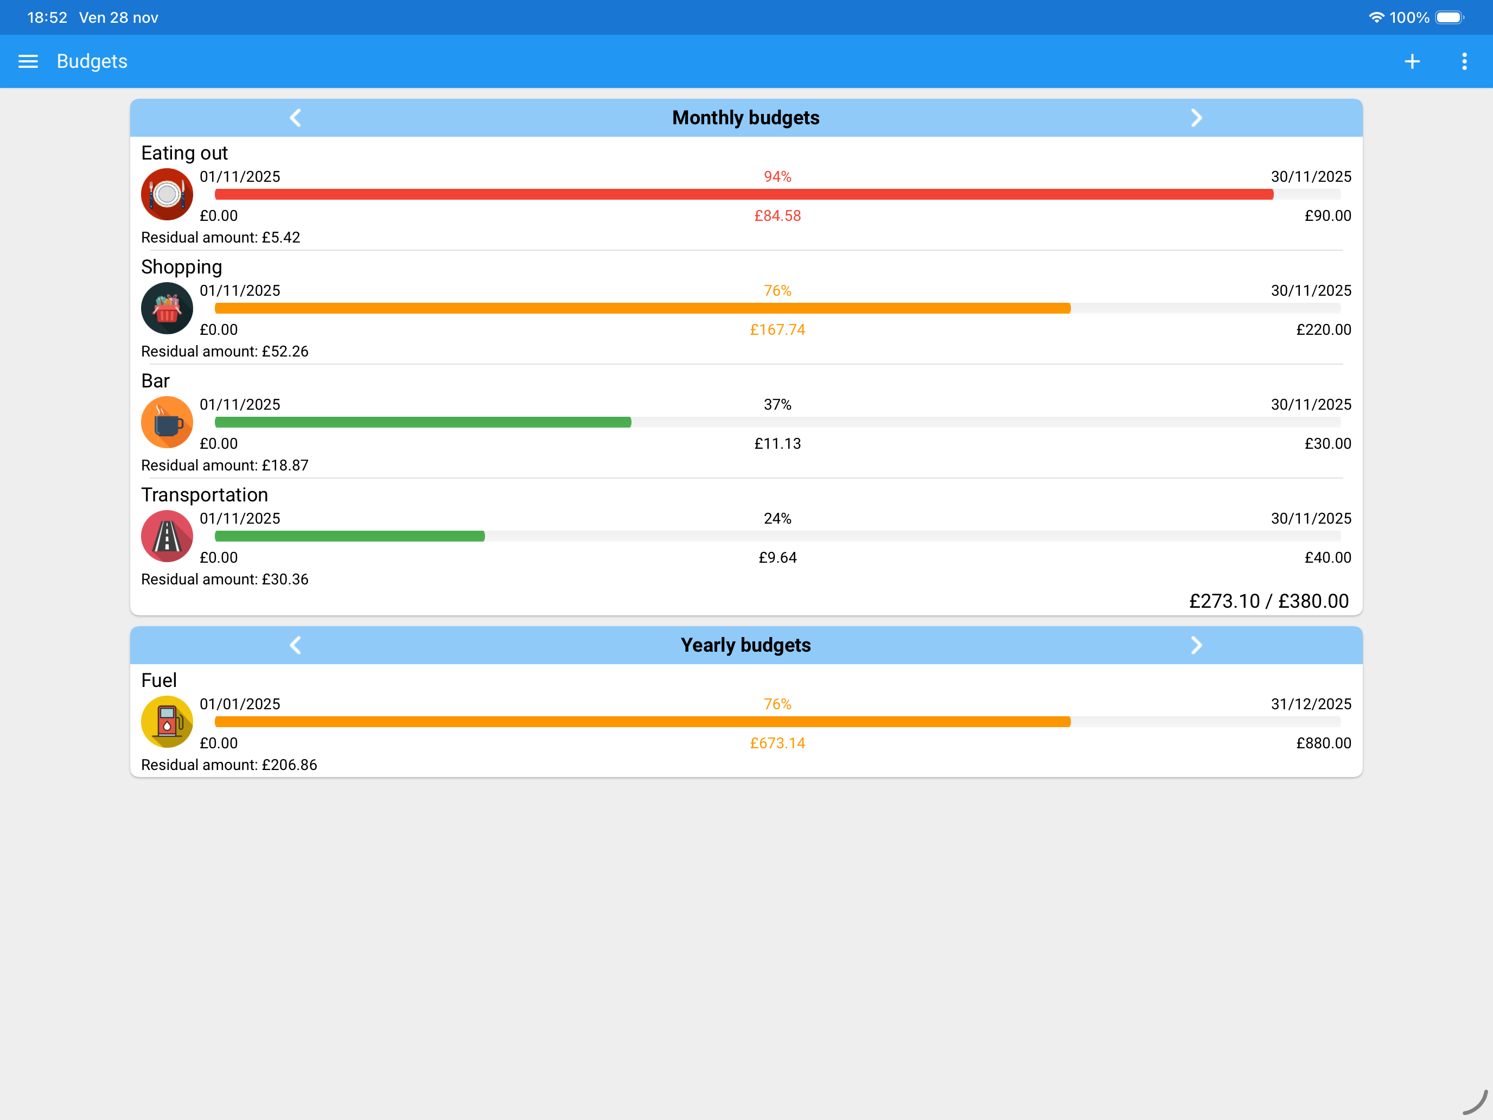Go to previous year in Yearly budgets
The width and height of the screenshot is (1493, 1120).
tap(296, 645)
